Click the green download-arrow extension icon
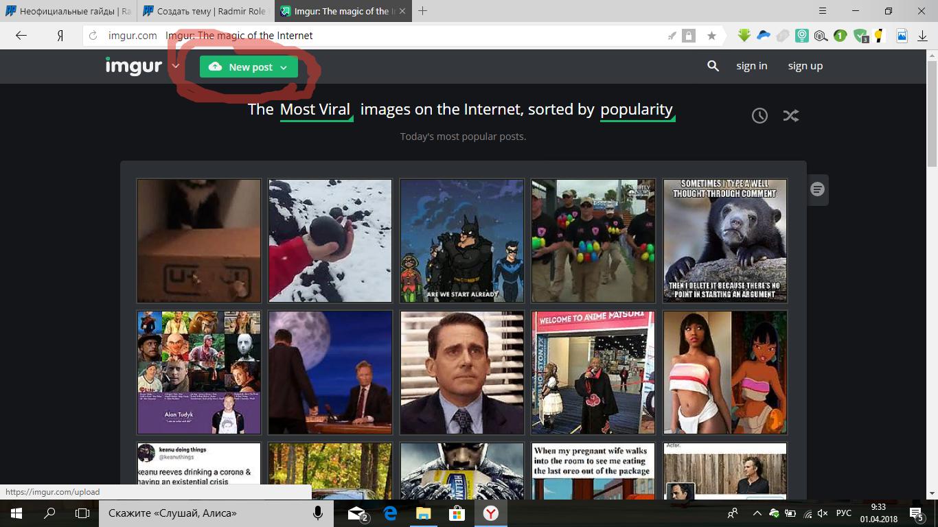 [x=744, y=36]
